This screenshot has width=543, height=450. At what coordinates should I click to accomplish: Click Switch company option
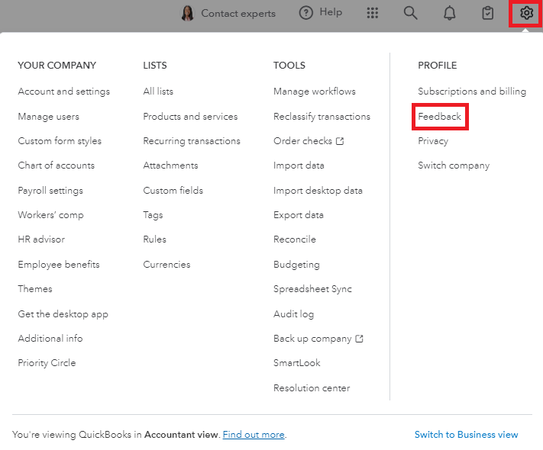point(453,166)
